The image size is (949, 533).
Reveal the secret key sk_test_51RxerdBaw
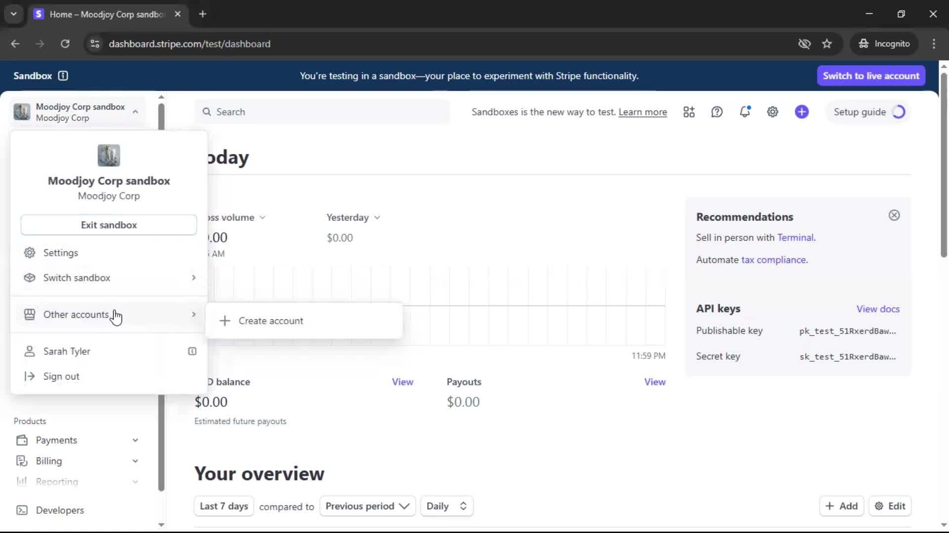[x=847, y=357]
